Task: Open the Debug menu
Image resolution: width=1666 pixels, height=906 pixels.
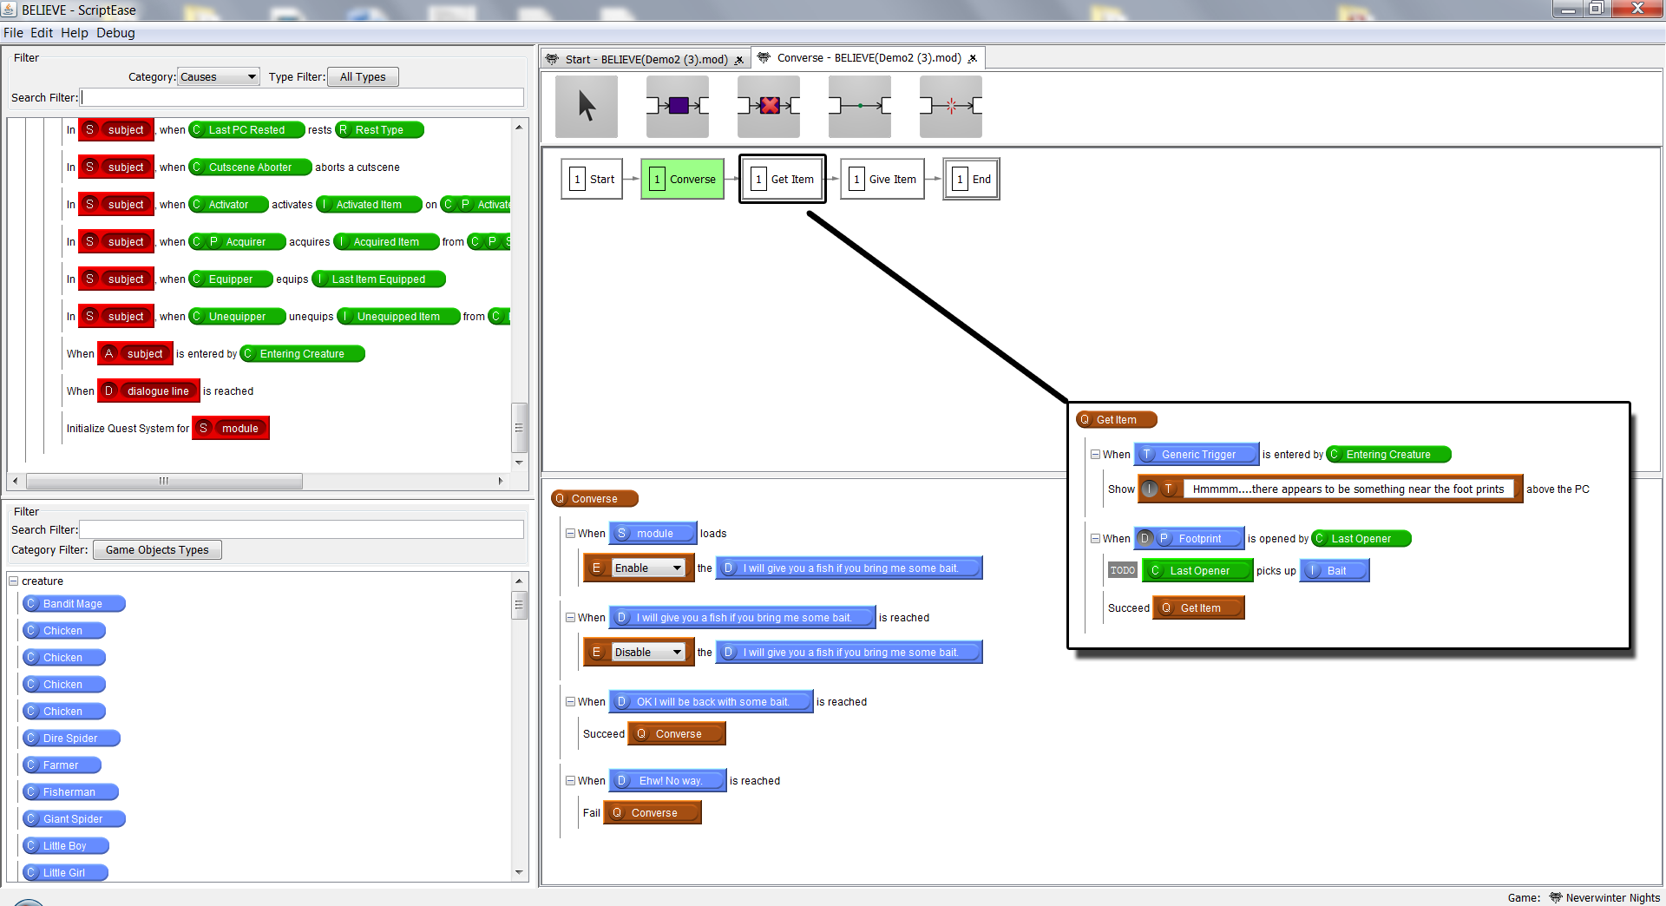Action: coord(115,33)
